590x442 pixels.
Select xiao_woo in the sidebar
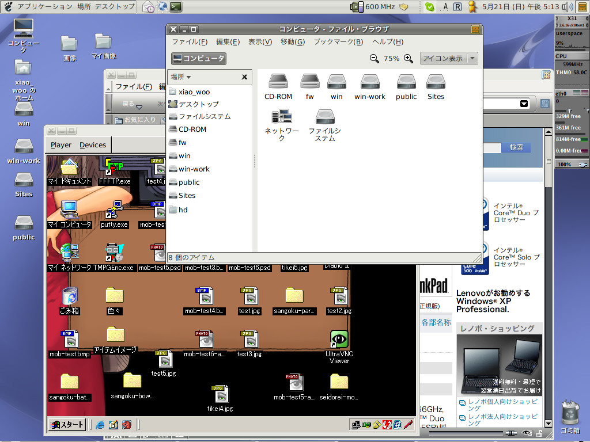(x=194, y=92)
